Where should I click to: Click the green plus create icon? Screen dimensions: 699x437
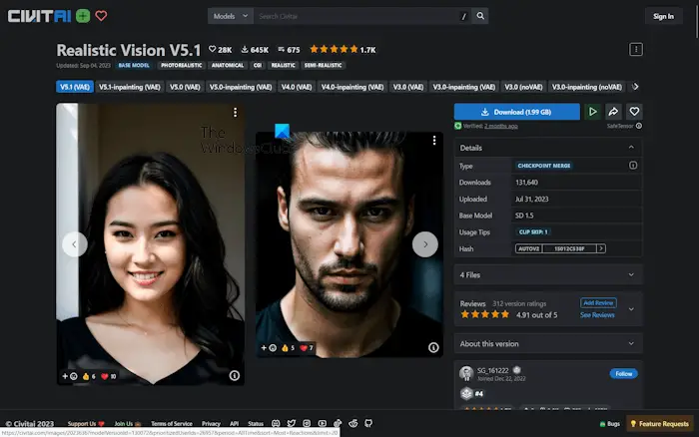(83, 16)
